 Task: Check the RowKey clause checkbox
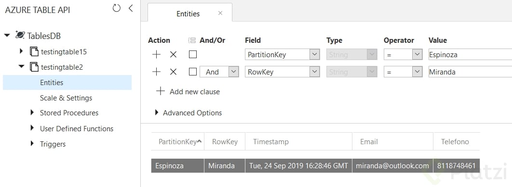tap(193, 72)
